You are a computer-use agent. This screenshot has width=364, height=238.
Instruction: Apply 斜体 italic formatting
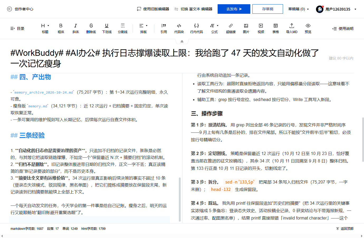click(76, 28)
